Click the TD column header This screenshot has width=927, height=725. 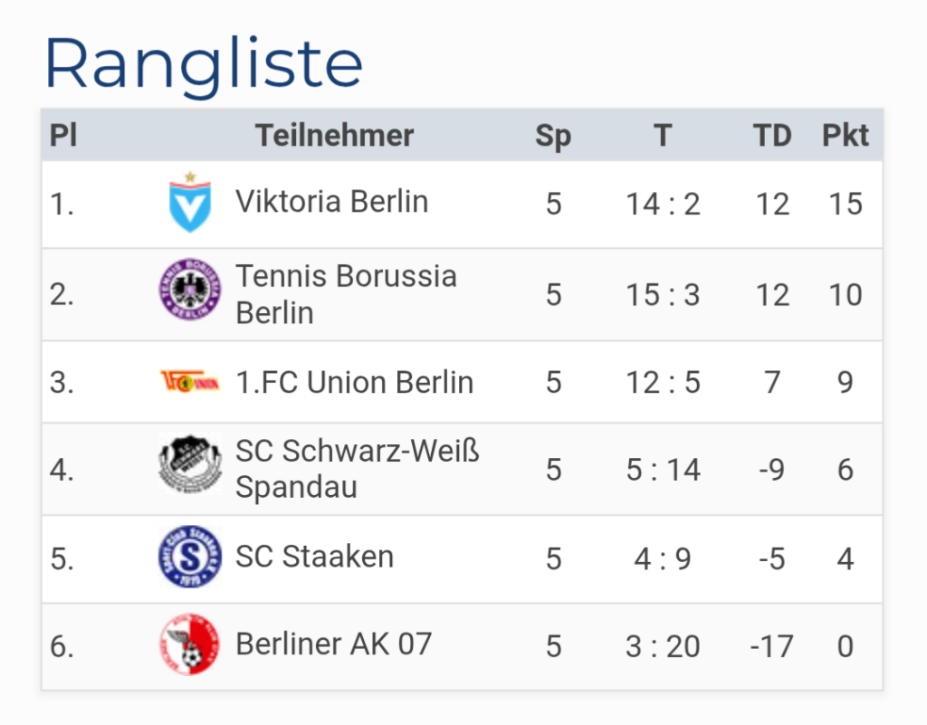pos(772,136)
